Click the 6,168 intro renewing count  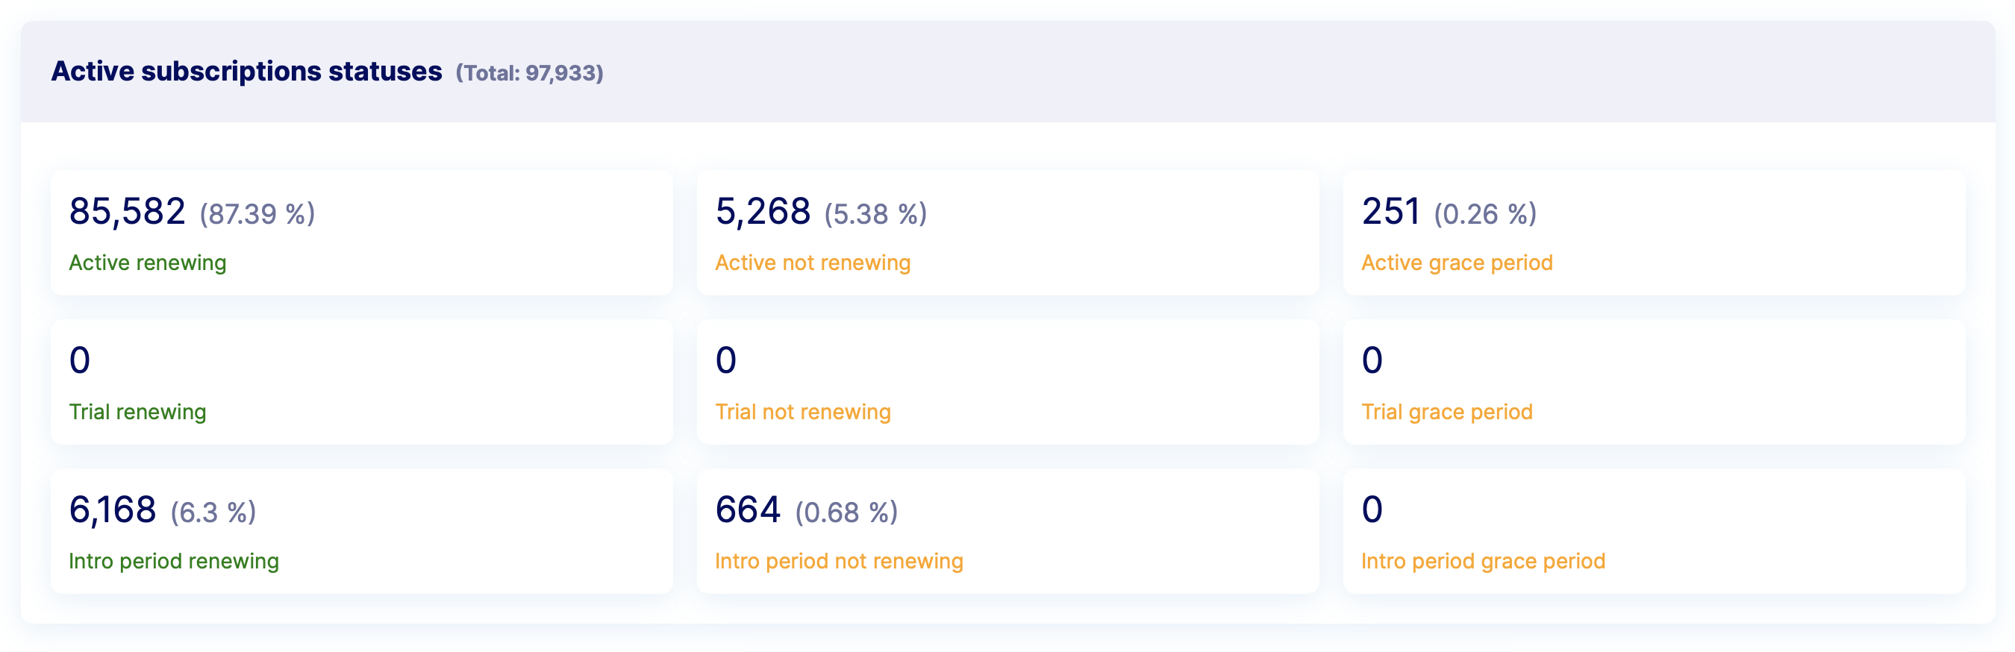click(x=113, y=510)
